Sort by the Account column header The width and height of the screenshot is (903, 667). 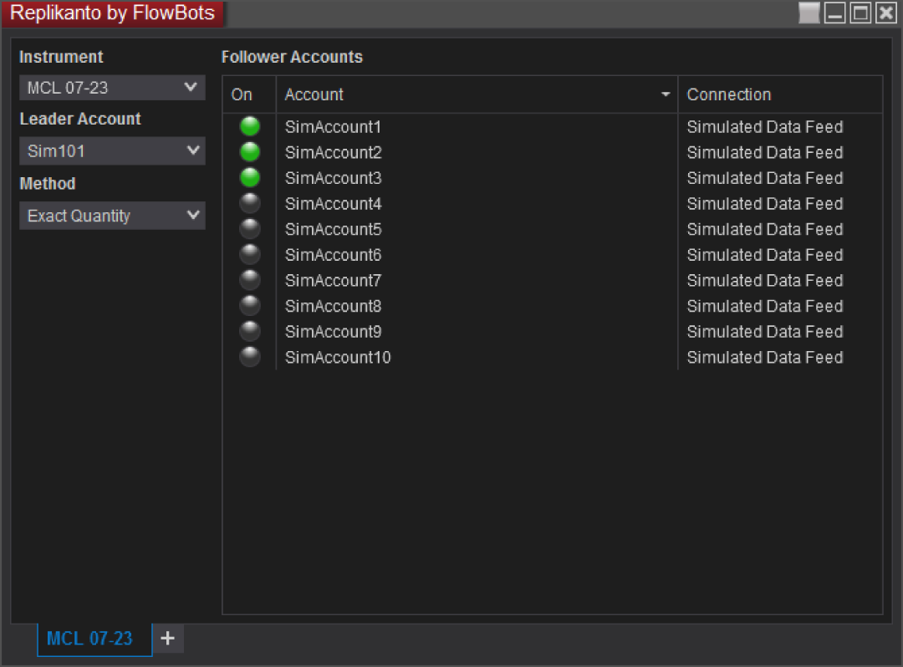[477, 94]
